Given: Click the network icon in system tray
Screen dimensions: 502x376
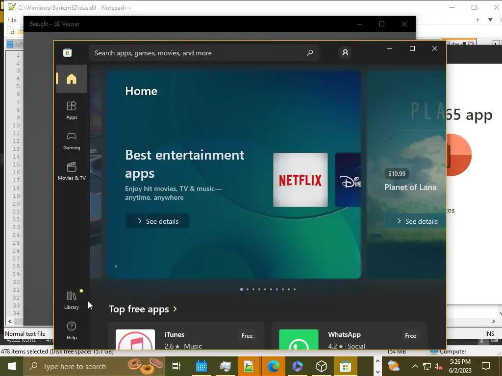Looking at the screenshot, I should coord(427,366).
